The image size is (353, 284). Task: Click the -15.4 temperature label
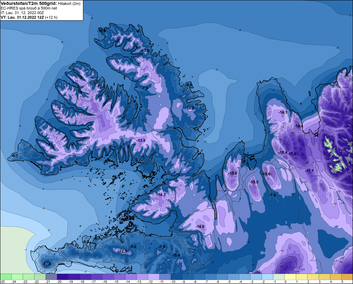[x=283, y=152]
